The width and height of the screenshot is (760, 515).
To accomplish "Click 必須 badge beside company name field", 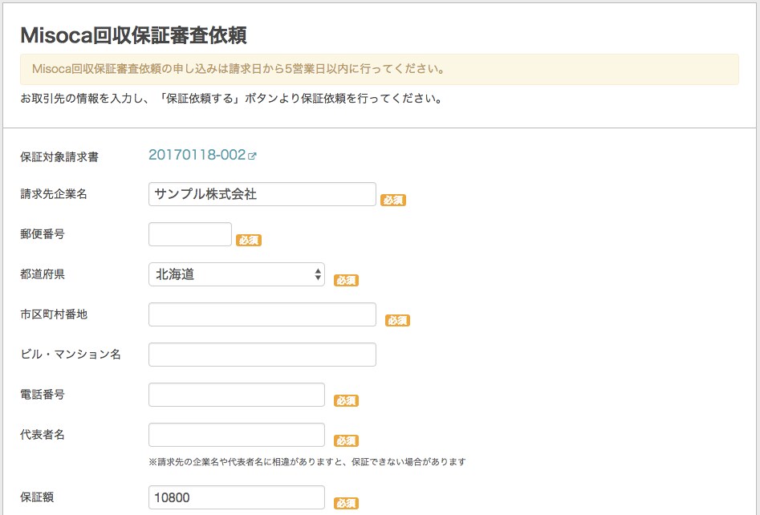I will 393,200.
